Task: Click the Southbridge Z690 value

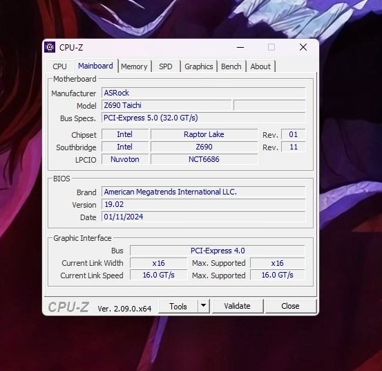Action: (204, 147)
